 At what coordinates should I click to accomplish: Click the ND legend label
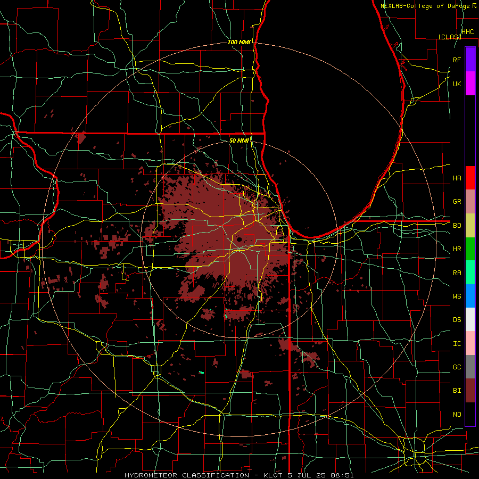pyautogui.click(x=457, y=415)
